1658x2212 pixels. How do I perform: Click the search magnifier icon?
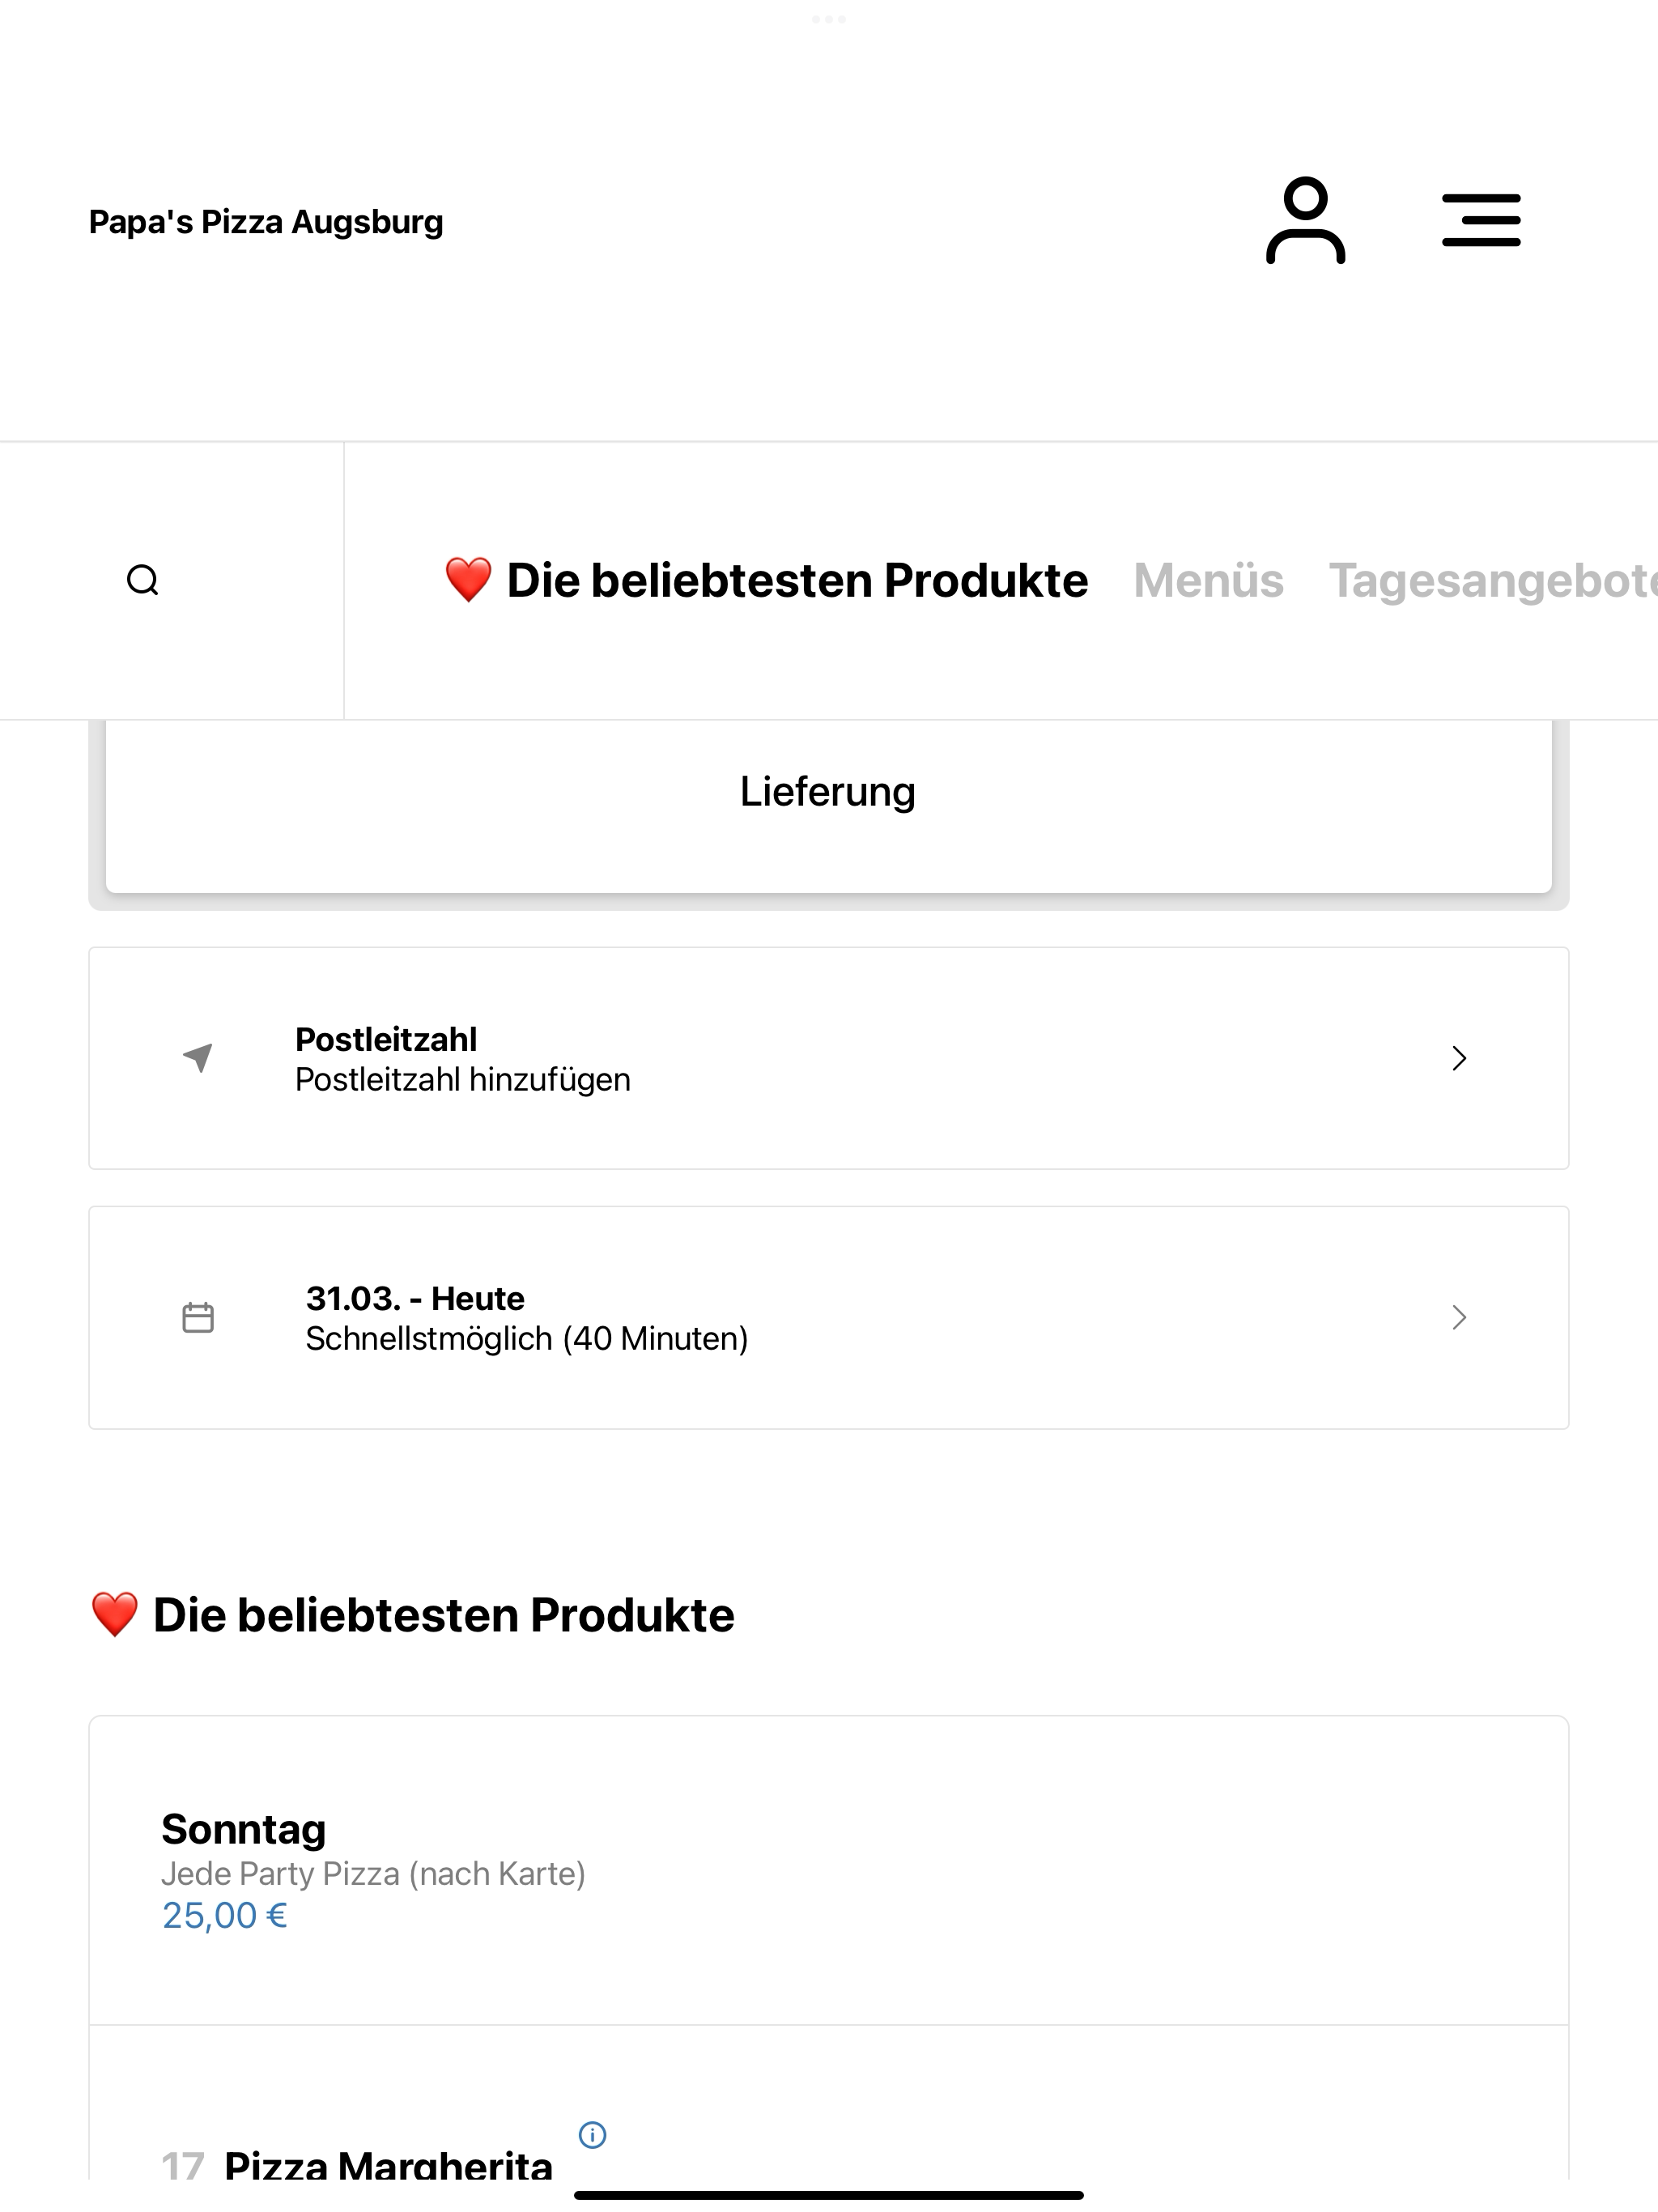pyautogui.click(x=143, y=580)
